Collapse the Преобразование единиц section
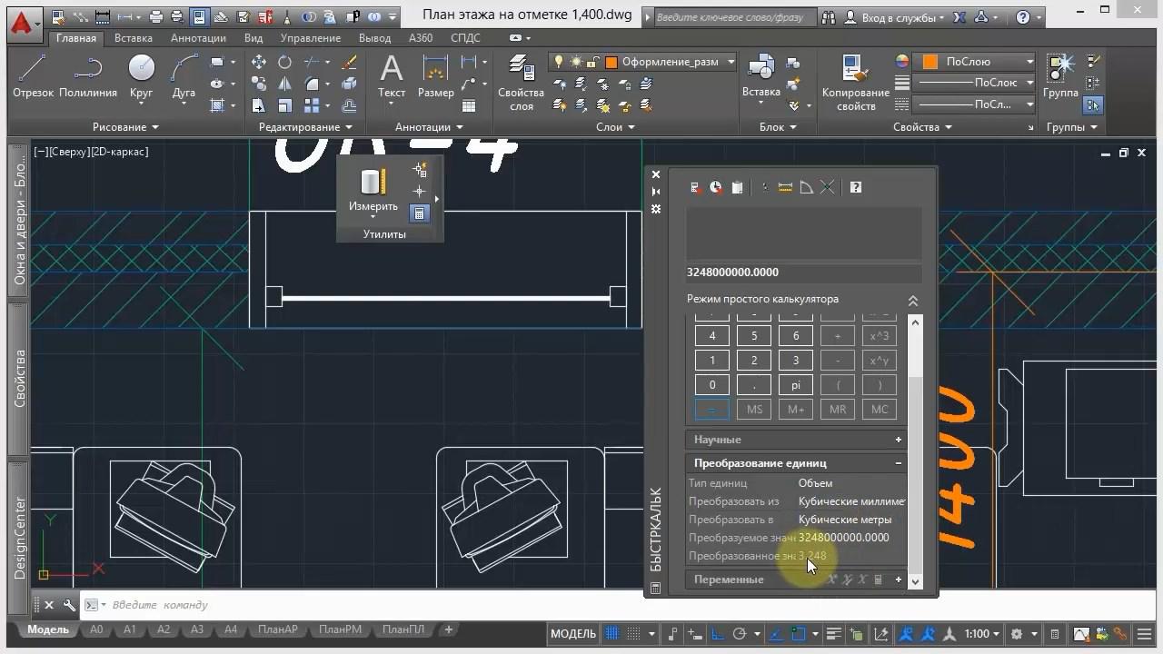1163x654 pixels. coord(899,463)
